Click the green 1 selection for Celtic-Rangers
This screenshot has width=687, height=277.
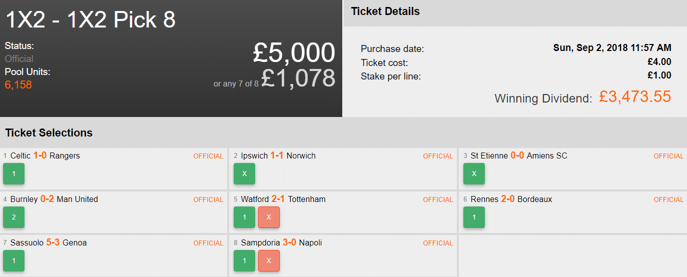tap(14, 173)
